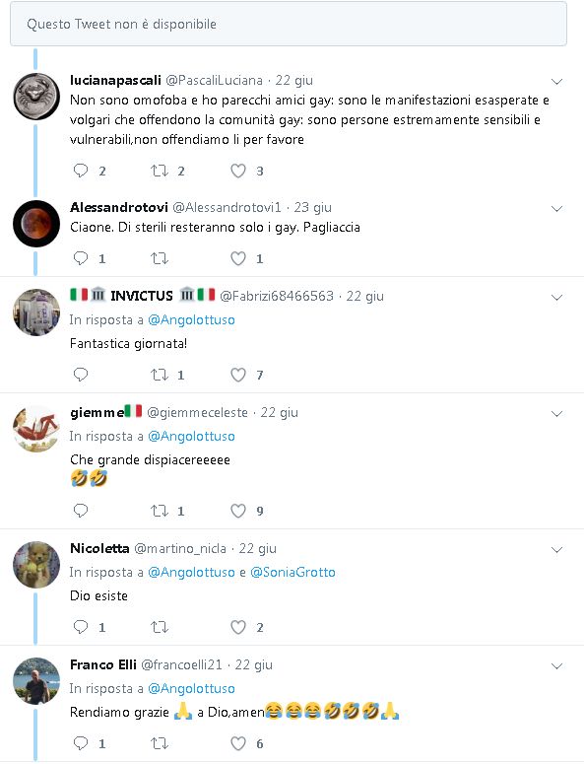
Task: Retweet giemme's 'Che grande dispiacereeeee' tweet
Action: click(x=160, y=511)
